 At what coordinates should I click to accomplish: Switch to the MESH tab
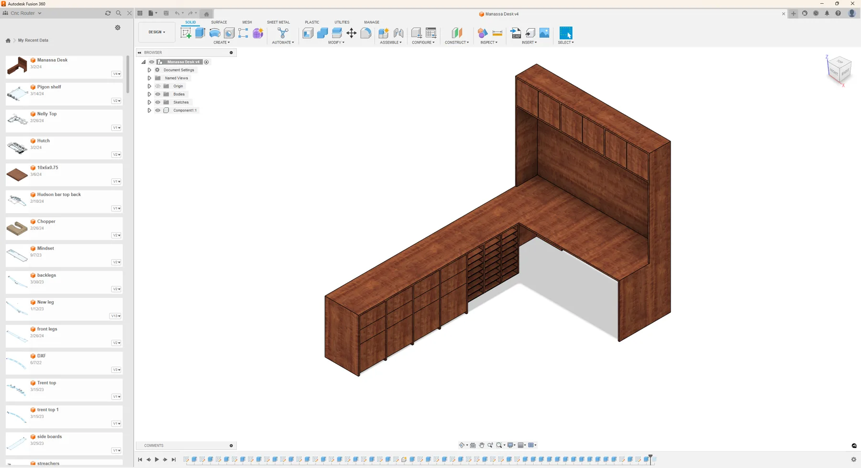pyautogui.click(x=247, y=22)
